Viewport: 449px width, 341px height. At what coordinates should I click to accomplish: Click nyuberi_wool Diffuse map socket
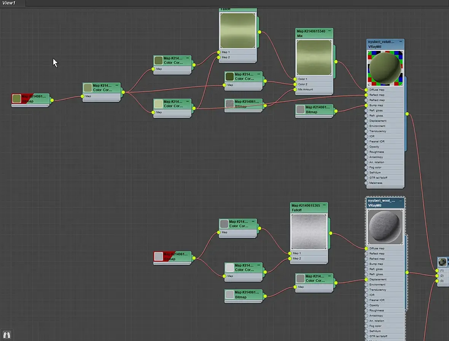click(366, 248)
